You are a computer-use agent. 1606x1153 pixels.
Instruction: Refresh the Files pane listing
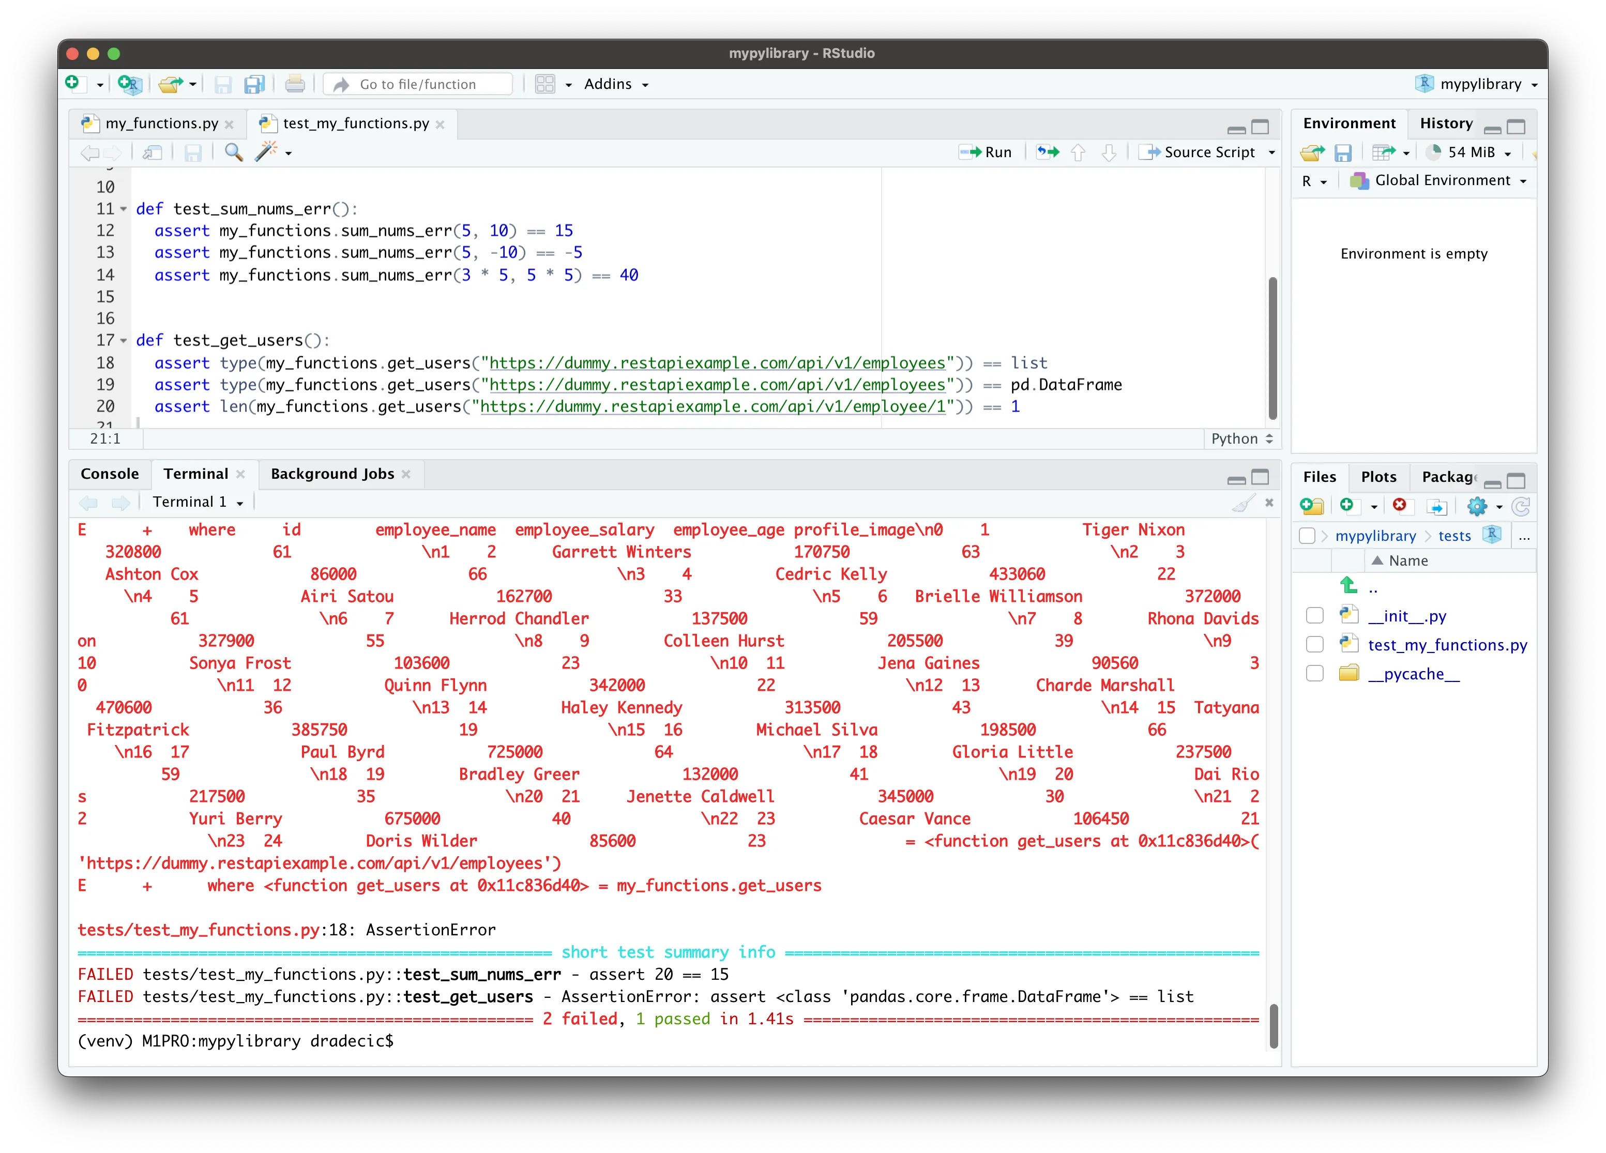[1520, 506]
